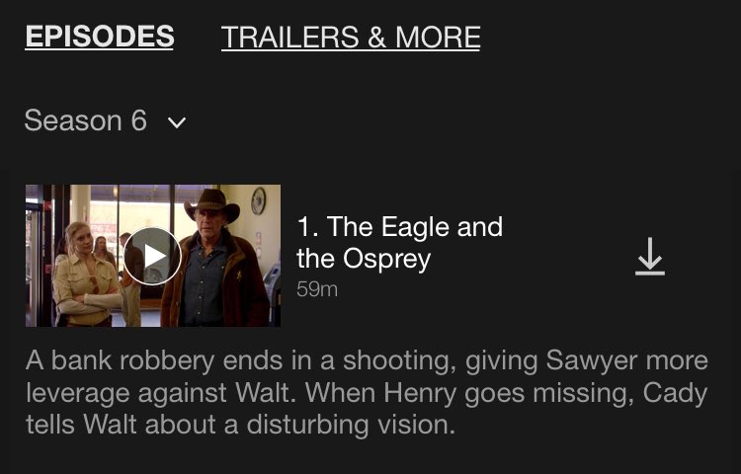
Task: Click 'disturbing vision' in the description
Action: [351, 425]
